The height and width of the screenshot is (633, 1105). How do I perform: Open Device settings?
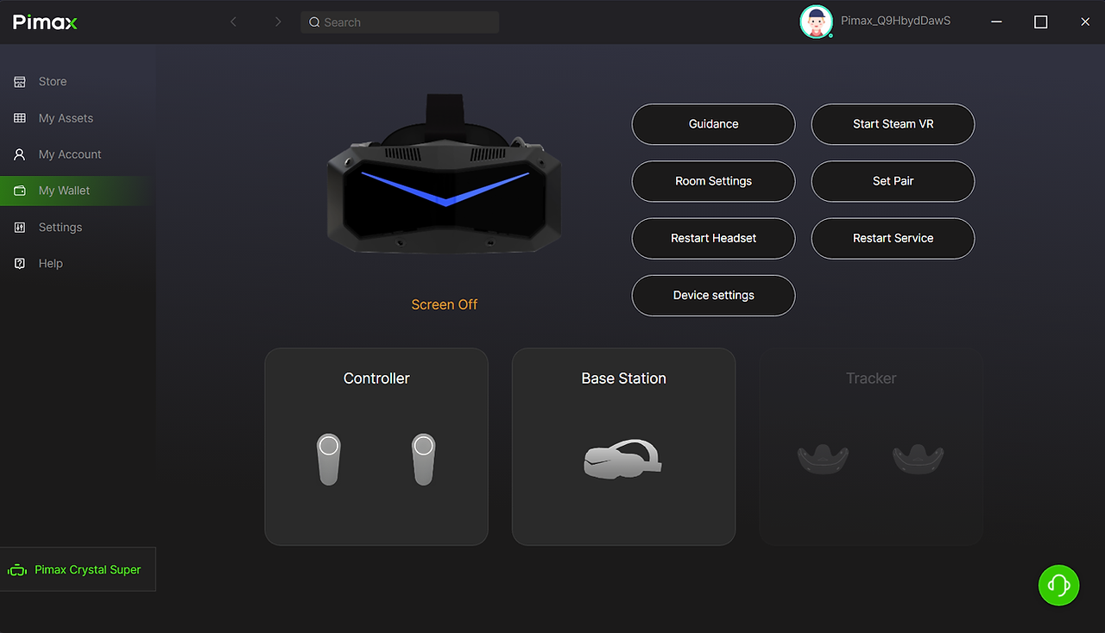click(x=713, y=296)
